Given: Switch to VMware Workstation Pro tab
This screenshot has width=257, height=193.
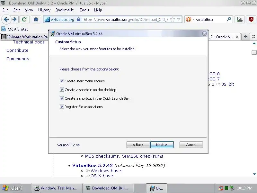Looking at the screenshot, I should [25, 37].
